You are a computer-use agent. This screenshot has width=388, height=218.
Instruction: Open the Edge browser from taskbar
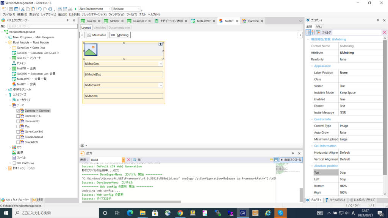click(x=130, y=213)
